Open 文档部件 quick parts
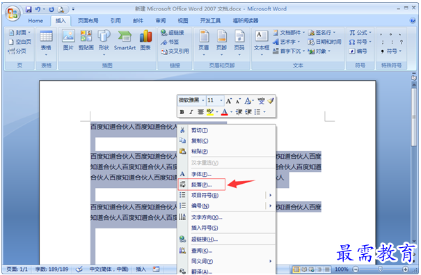 click(288, 33)
